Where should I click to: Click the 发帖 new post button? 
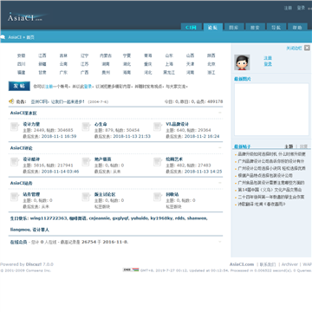coord(19,86)
